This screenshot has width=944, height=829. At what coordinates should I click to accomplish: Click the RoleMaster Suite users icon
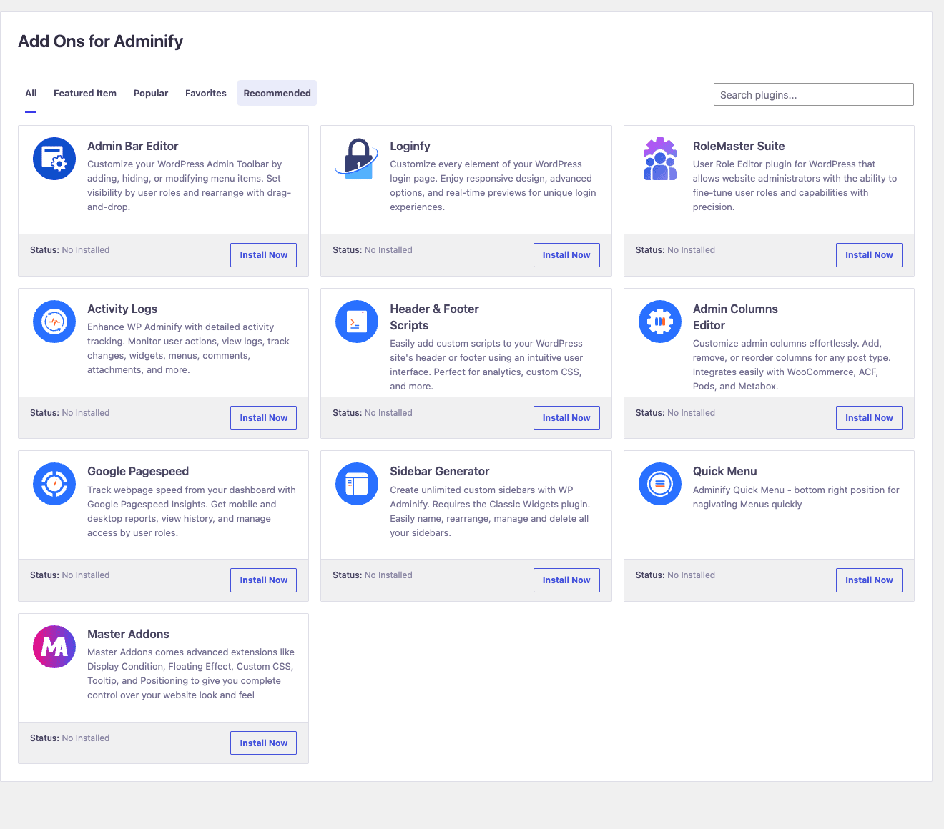[x=659, y=159]
